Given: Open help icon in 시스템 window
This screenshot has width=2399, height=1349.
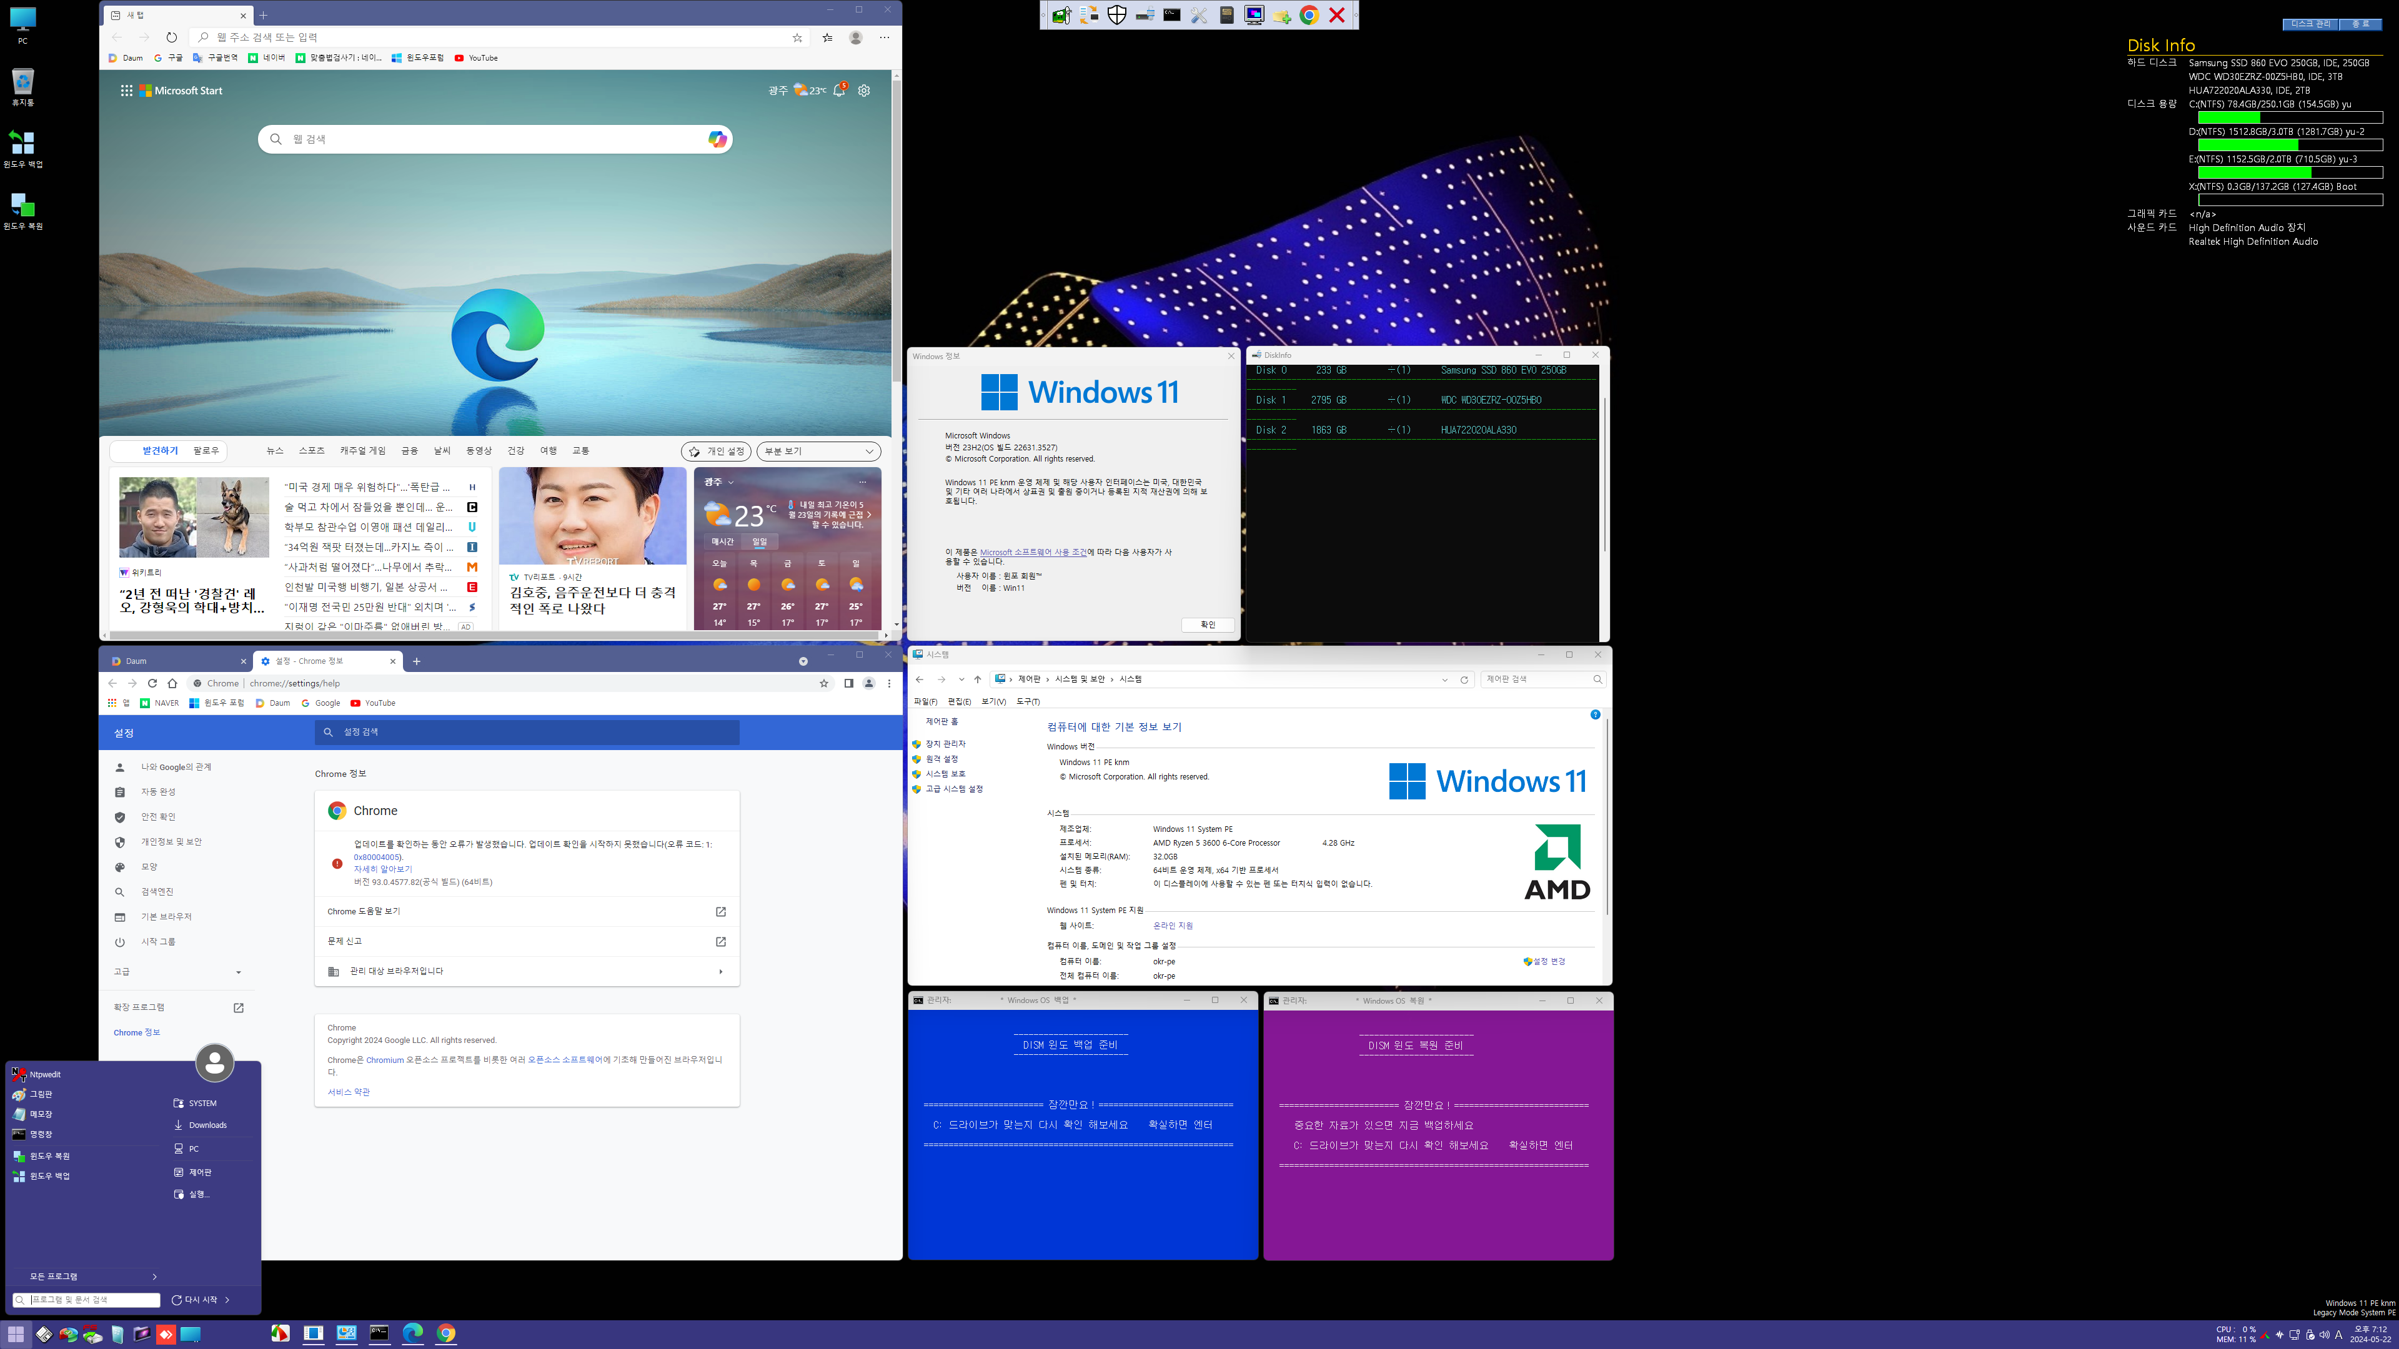Looking at the screenshot, I should [1596, 715].
